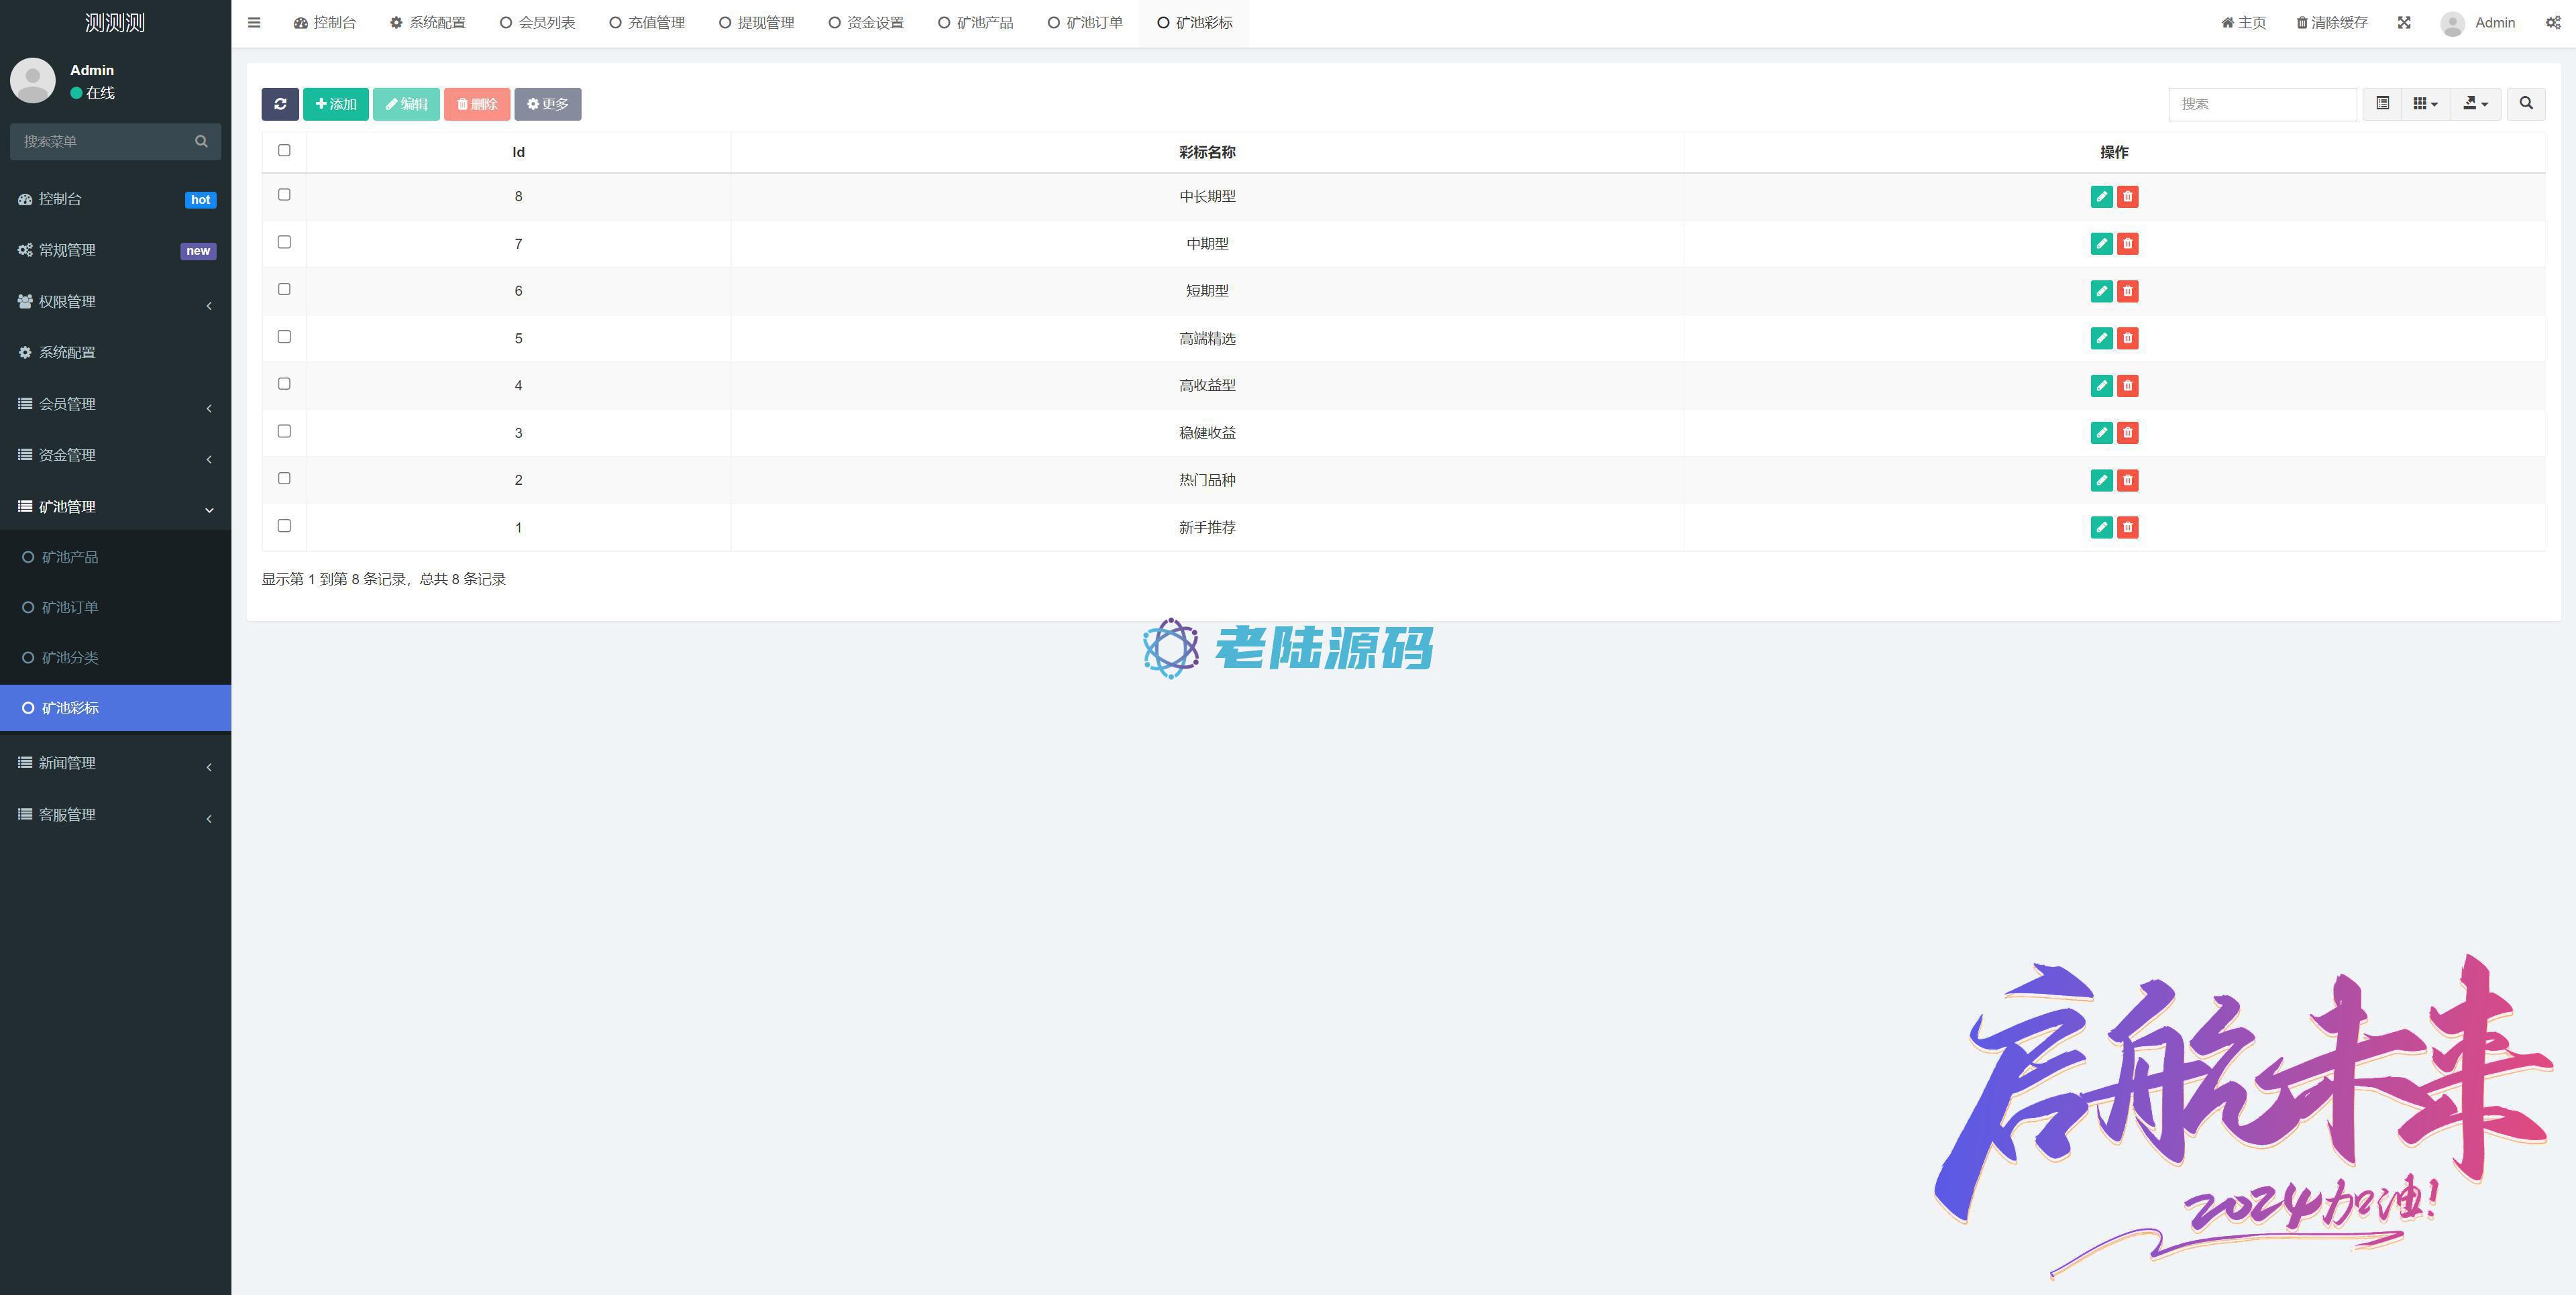Sort by the Id column header
Viewport: 2576px width, 1295px height.
518,152
